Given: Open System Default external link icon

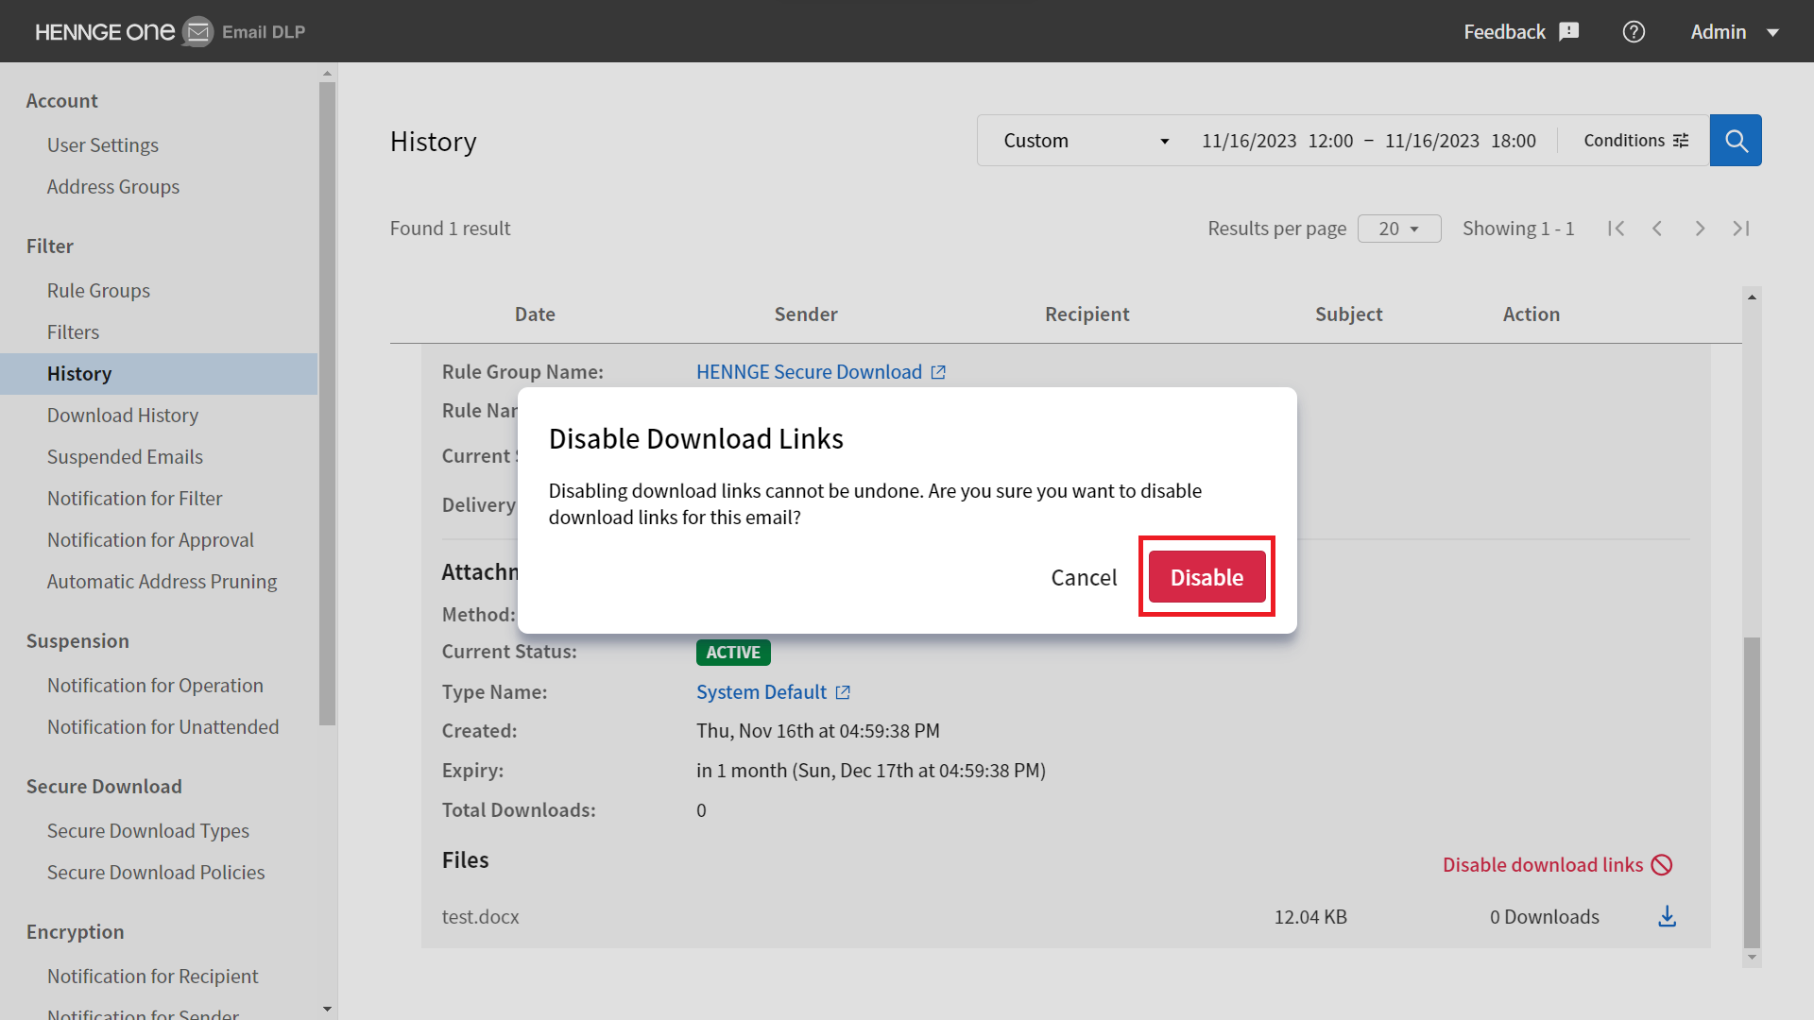Looking at the screenshot, I should (843, 693).
